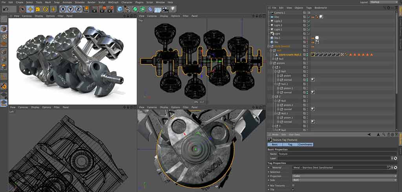
Task: Switch to the Basic tab
Action: coord(275,144)
